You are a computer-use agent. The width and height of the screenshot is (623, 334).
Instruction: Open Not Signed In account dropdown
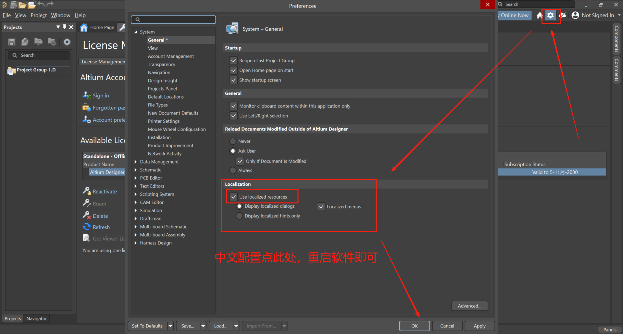click(619, 15)
